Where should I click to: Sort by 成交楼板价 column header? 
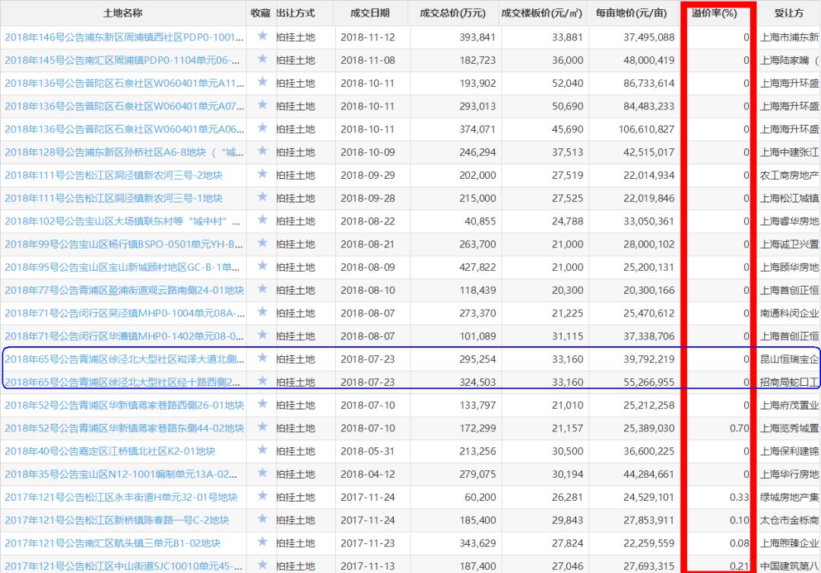(x=541, y=13)
